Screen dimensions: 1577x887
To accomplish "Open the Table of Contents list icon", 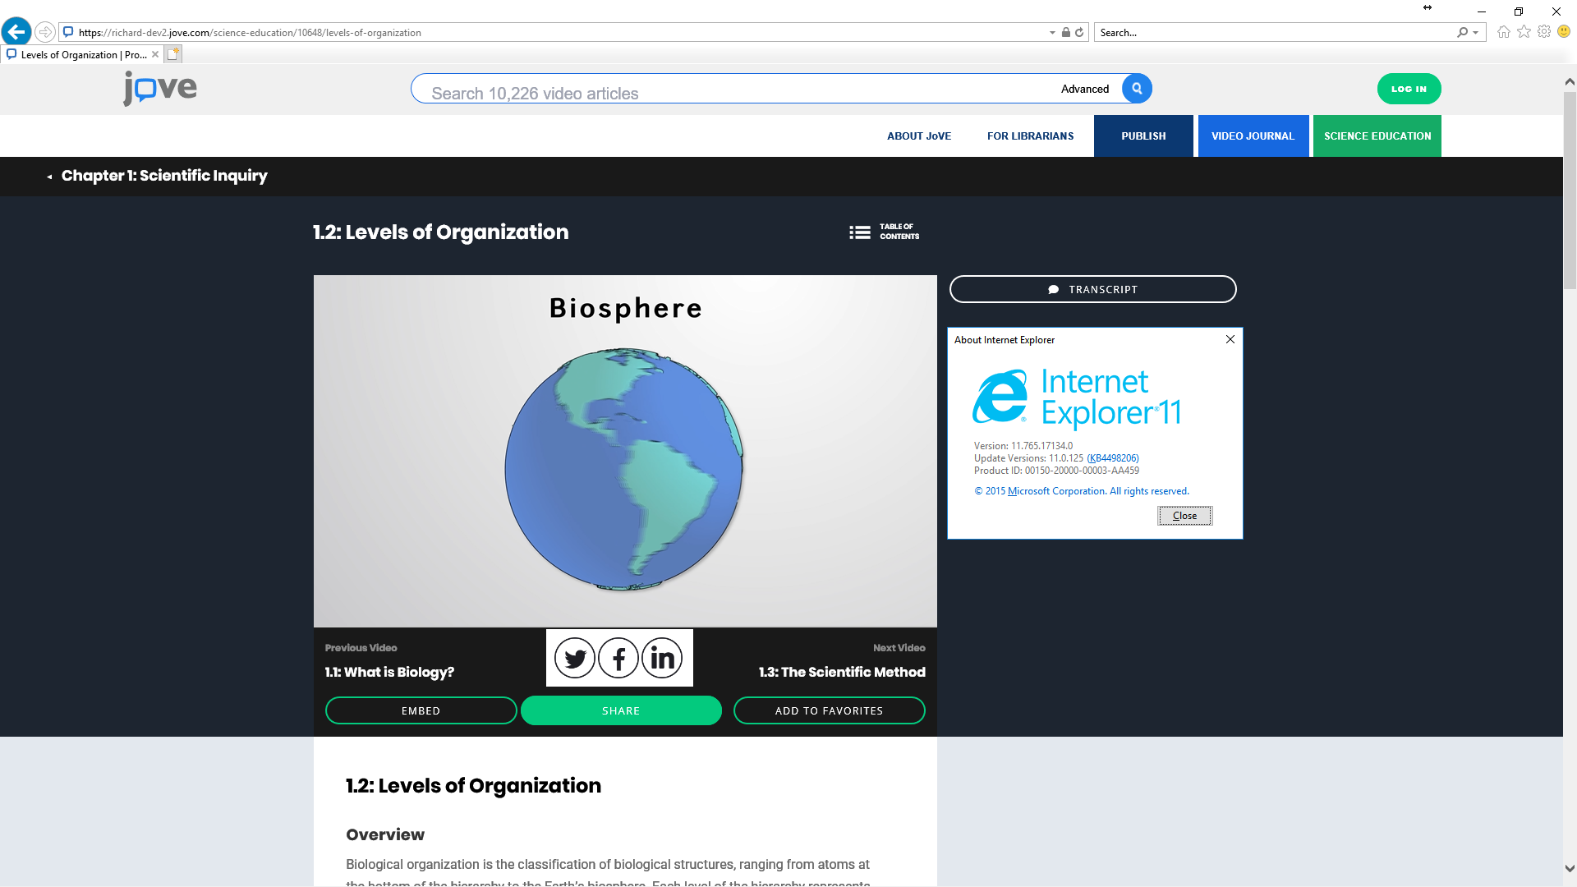I will click(860, 232).
